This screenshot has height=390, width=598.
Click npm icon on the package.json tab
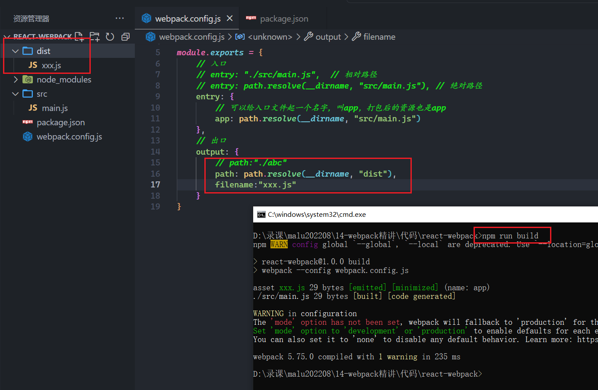(251, 18)
